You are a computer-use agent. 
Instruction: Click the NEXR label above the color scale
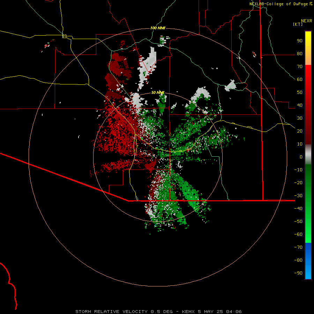point(307,21)
